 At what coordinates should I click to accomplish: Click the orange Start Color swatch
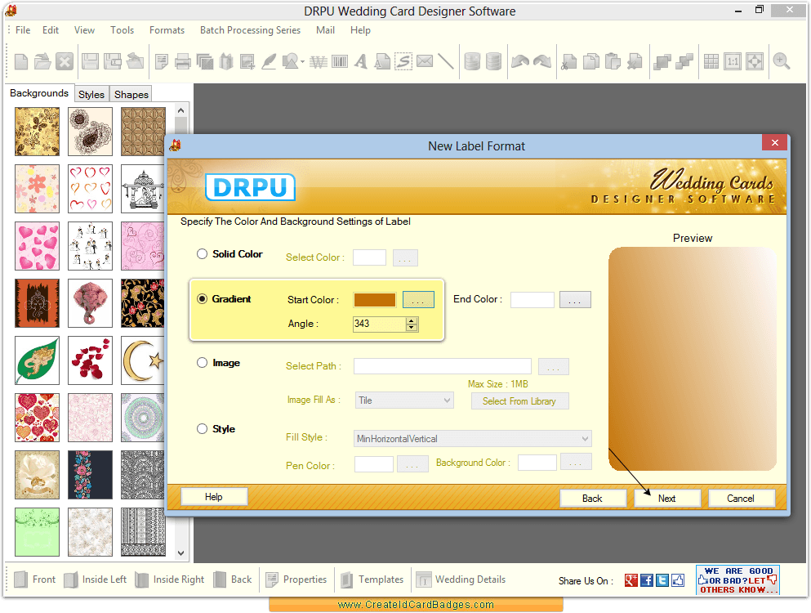(375, 300)
